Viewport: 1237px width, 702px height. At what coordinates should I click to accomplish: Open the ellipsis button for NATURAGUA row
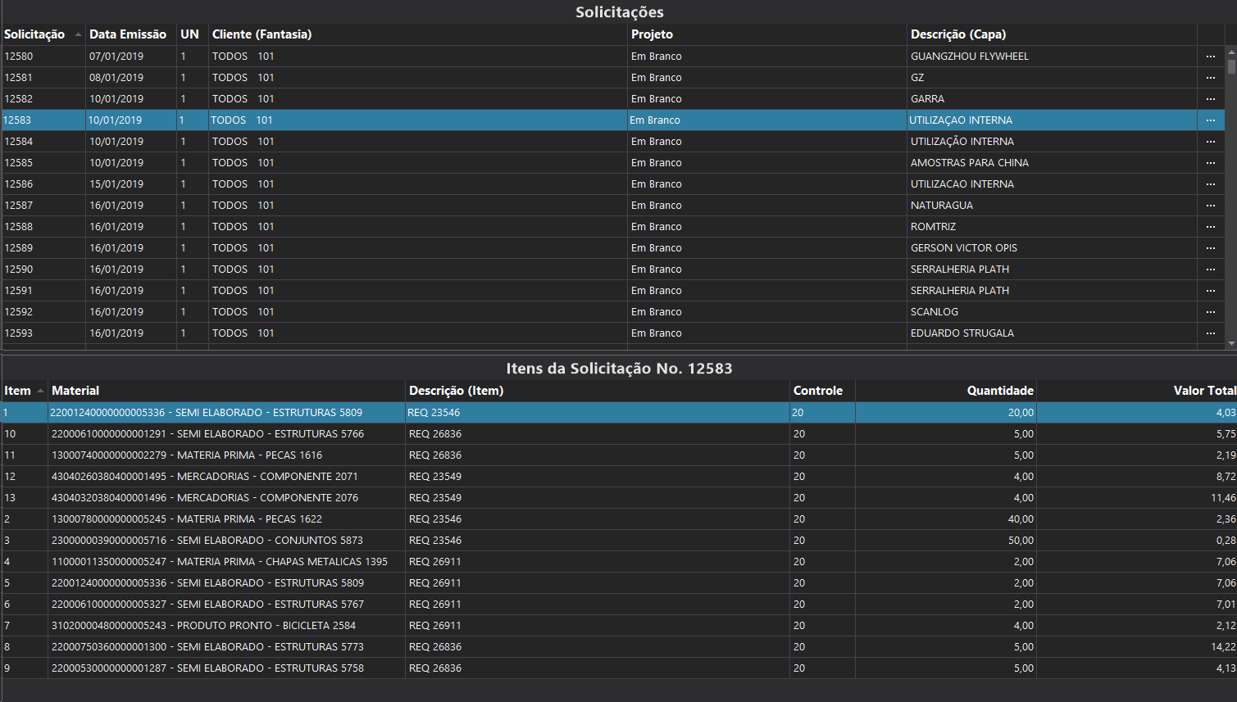[1211, 206]
